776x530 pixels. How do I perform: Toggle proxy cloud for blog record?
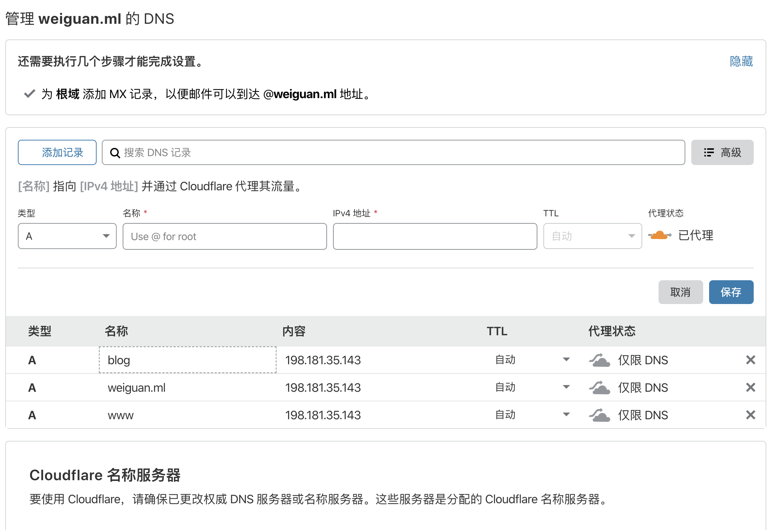pyautogui.click(x=599, y=360)
